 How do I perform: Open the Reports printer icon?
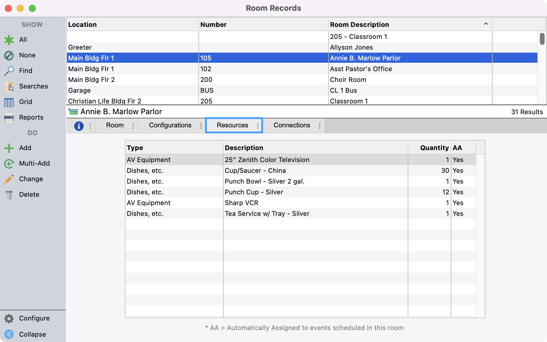[9, 117]
